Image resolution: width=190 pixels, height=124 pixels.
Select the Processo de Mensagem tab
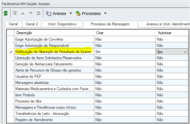110,24
